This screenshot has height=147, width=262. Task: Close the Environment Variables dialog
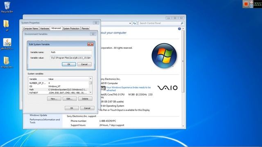tap(93, 34)
